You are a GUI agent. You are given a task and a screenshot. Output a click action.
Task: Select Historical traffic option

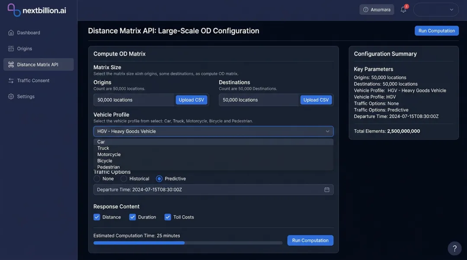coord(124,179)
